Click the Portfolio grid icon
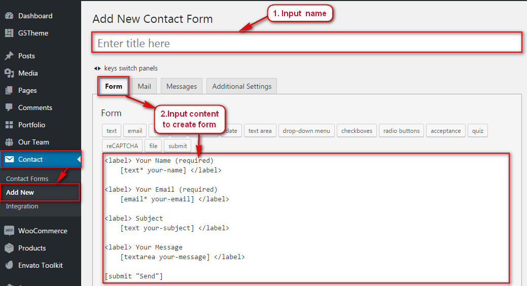This screenshot has width=527, height=286. [9, 125]
